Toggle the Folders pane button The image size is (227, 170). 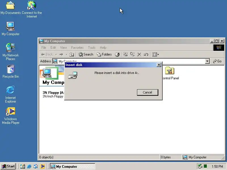click(x=104, y=54)
